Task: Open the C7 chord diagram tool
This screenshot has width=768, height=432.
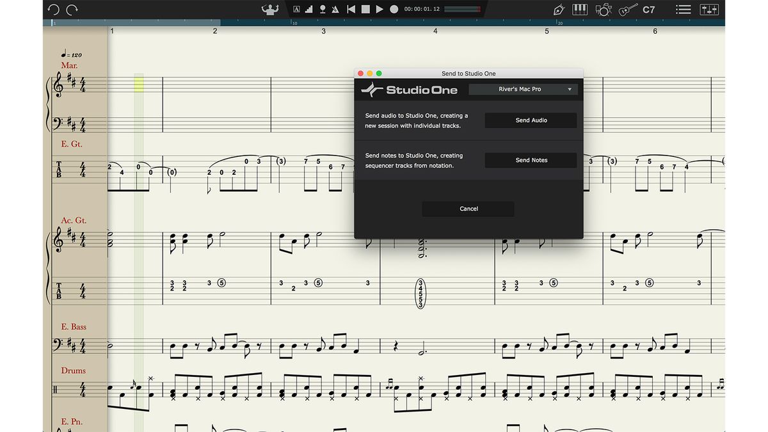Action: pos(648,9)
